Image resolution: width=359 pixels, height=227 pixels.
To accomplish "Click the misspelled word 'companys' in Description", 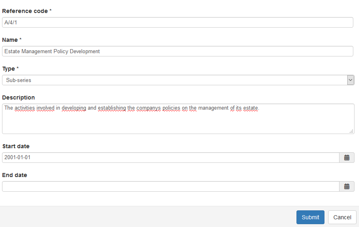I will click(149, 108).
